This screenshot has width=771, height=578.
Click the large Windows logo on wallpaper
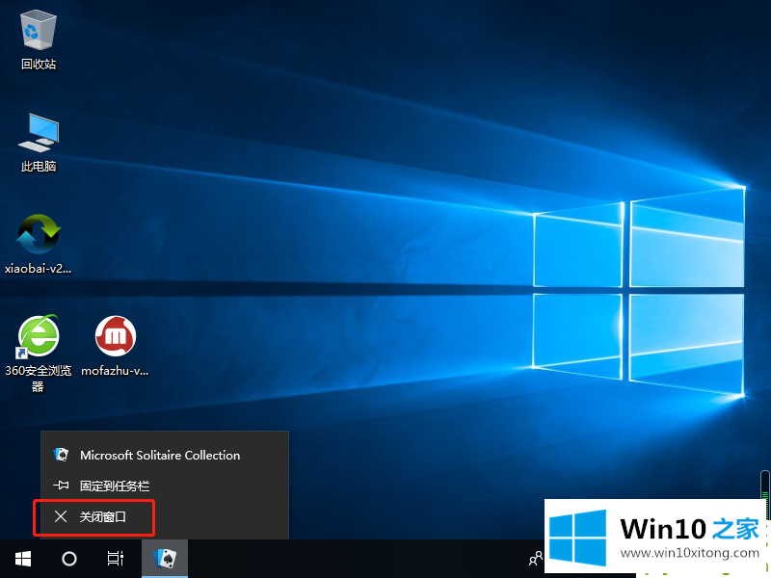(x=638, y=291)
